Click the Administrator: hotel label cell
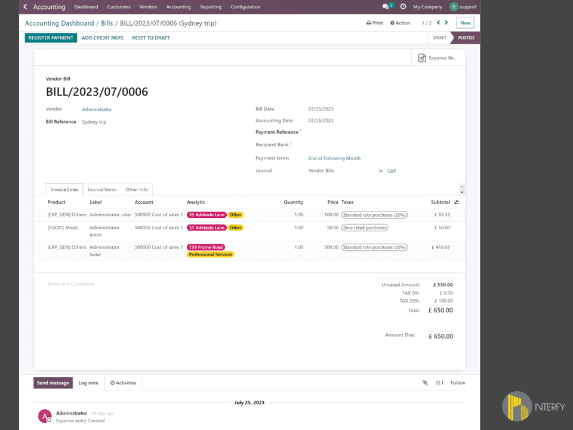This screenshot has width=573, height=430. [105, 251]
